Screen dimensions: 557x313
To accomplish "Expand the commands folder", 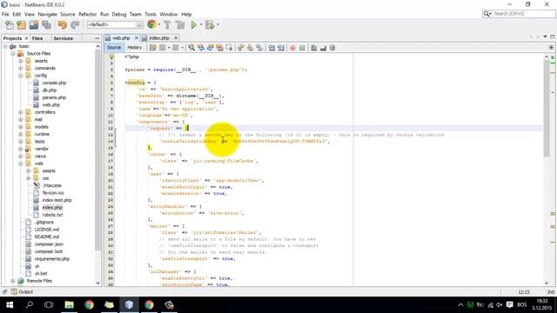I will (x=21, y=68).
